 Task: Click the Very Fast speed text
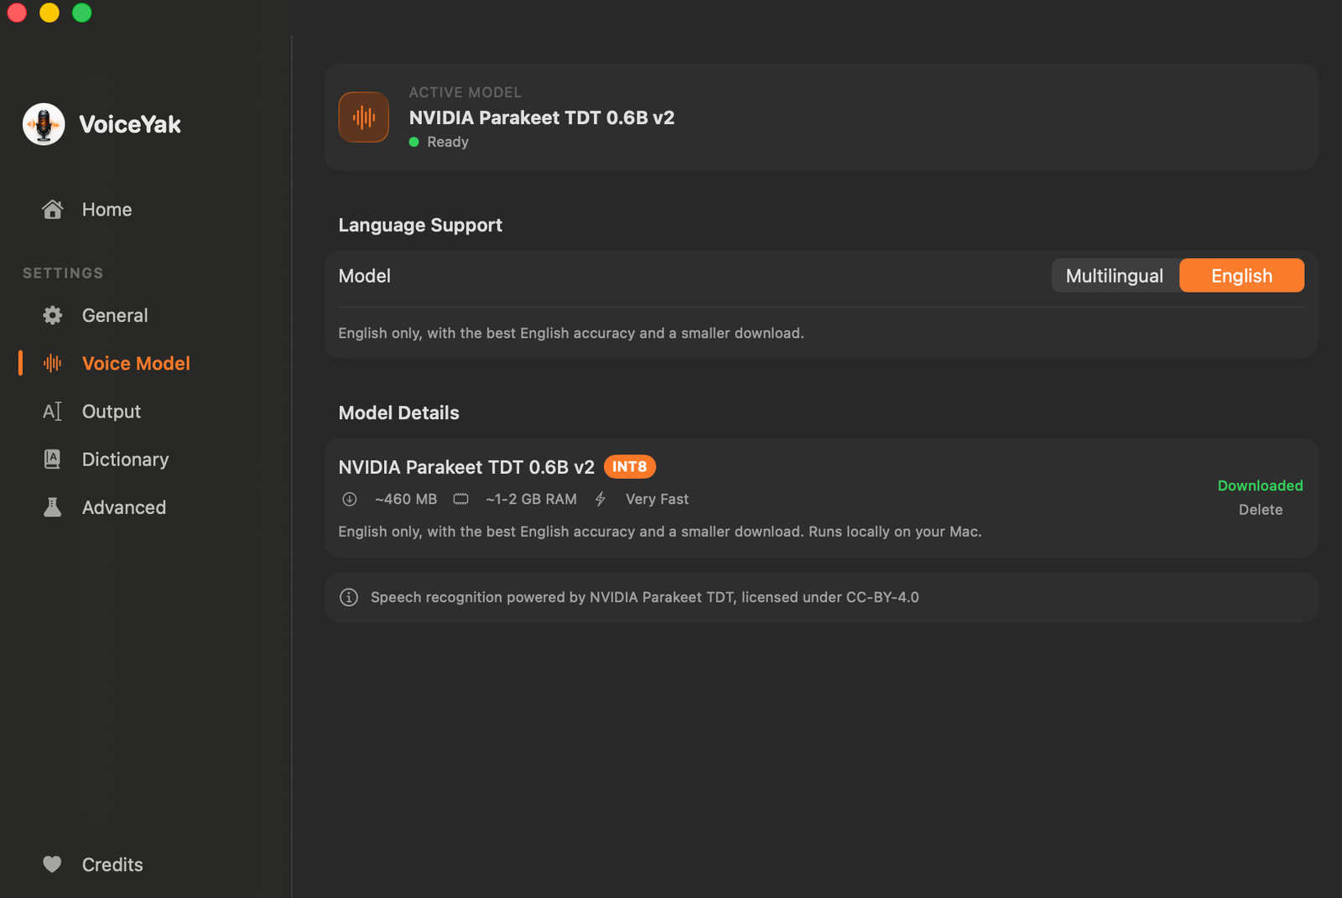pyautogui.click(x=657, y=500)
